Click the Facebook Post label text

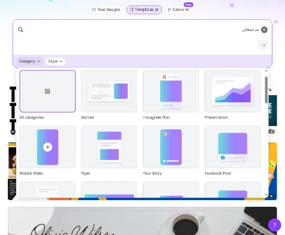point(218,173)
